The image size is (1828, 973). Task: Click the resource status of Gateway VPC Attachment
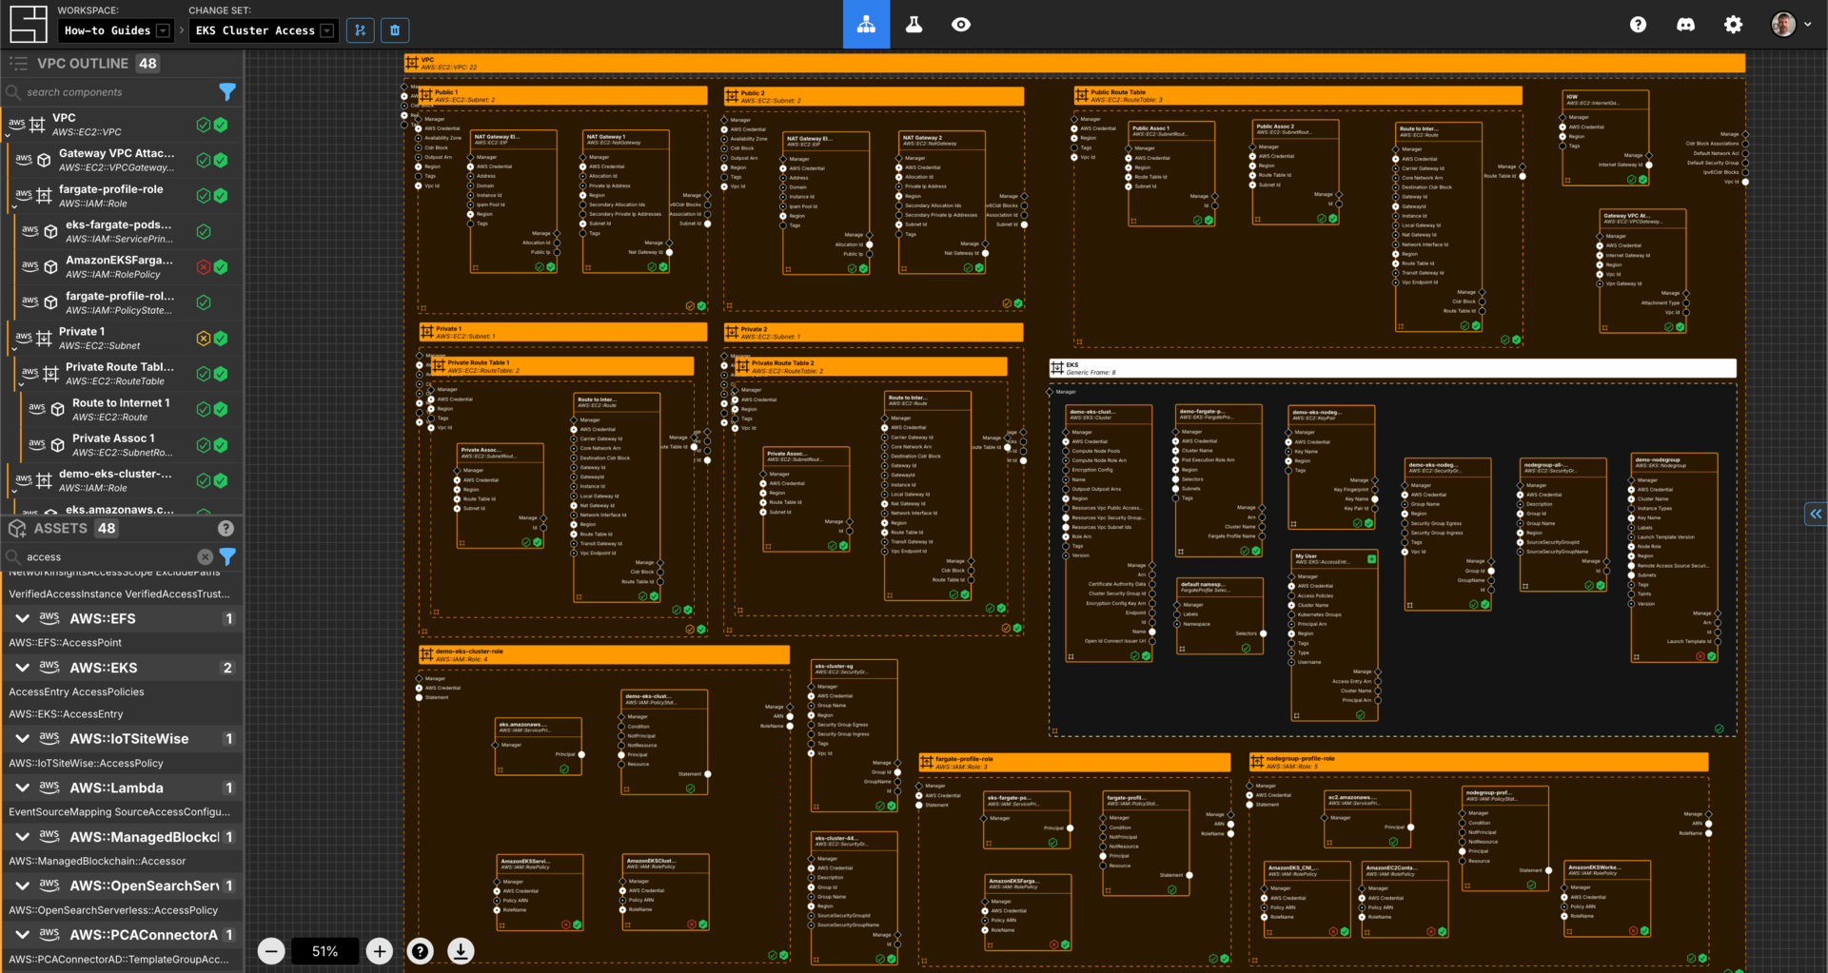click(221, 160)
